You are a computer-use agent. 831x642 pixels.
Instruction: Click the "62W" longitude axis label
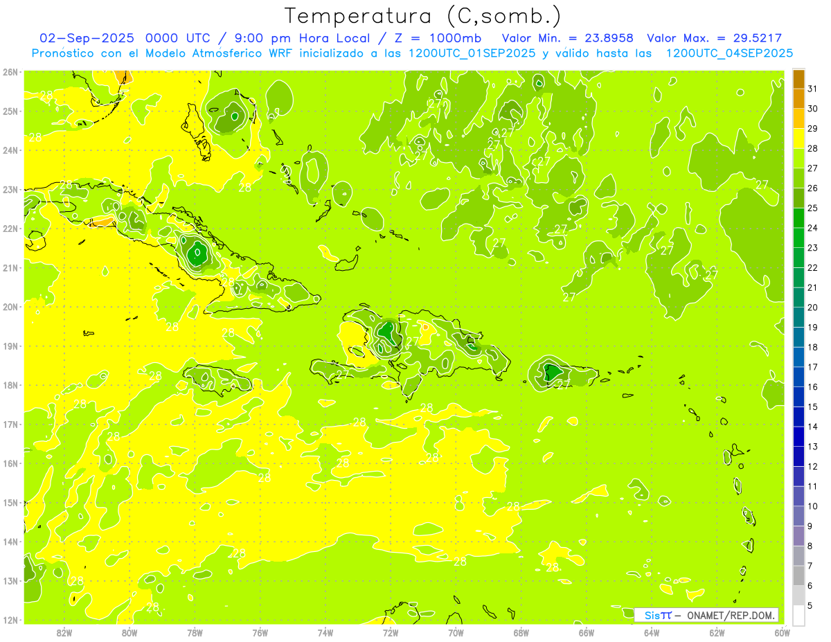pos(717,632)
